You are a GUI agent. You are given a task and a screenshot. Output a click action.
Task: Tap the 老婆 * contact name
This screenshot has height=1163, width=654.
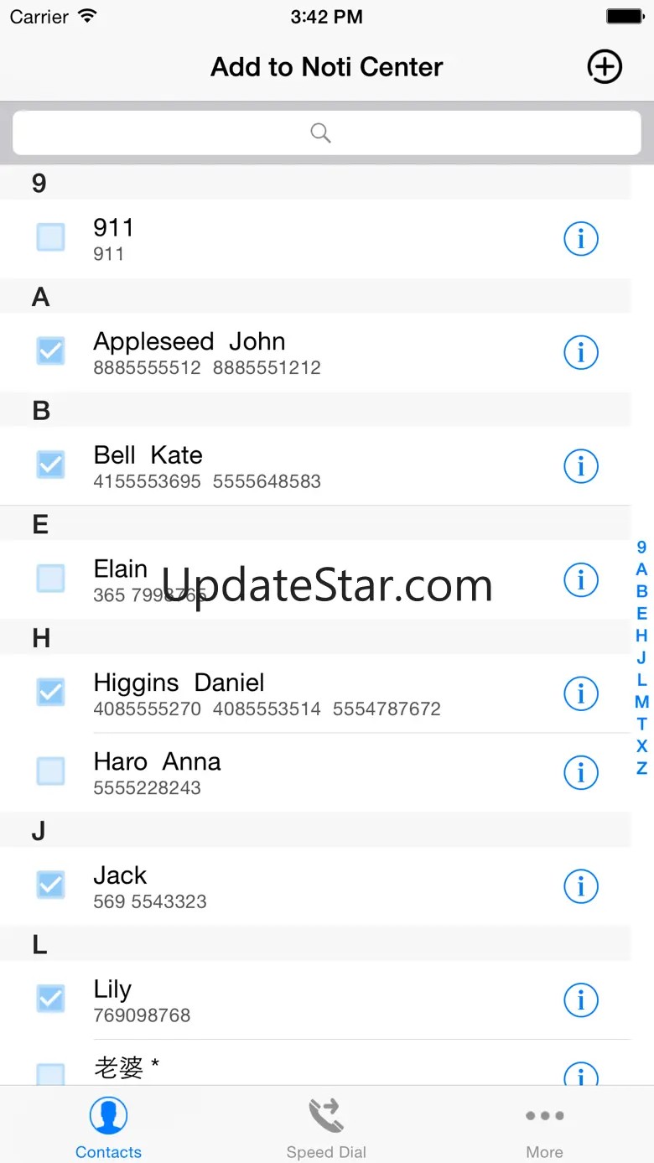(127, 1067)
